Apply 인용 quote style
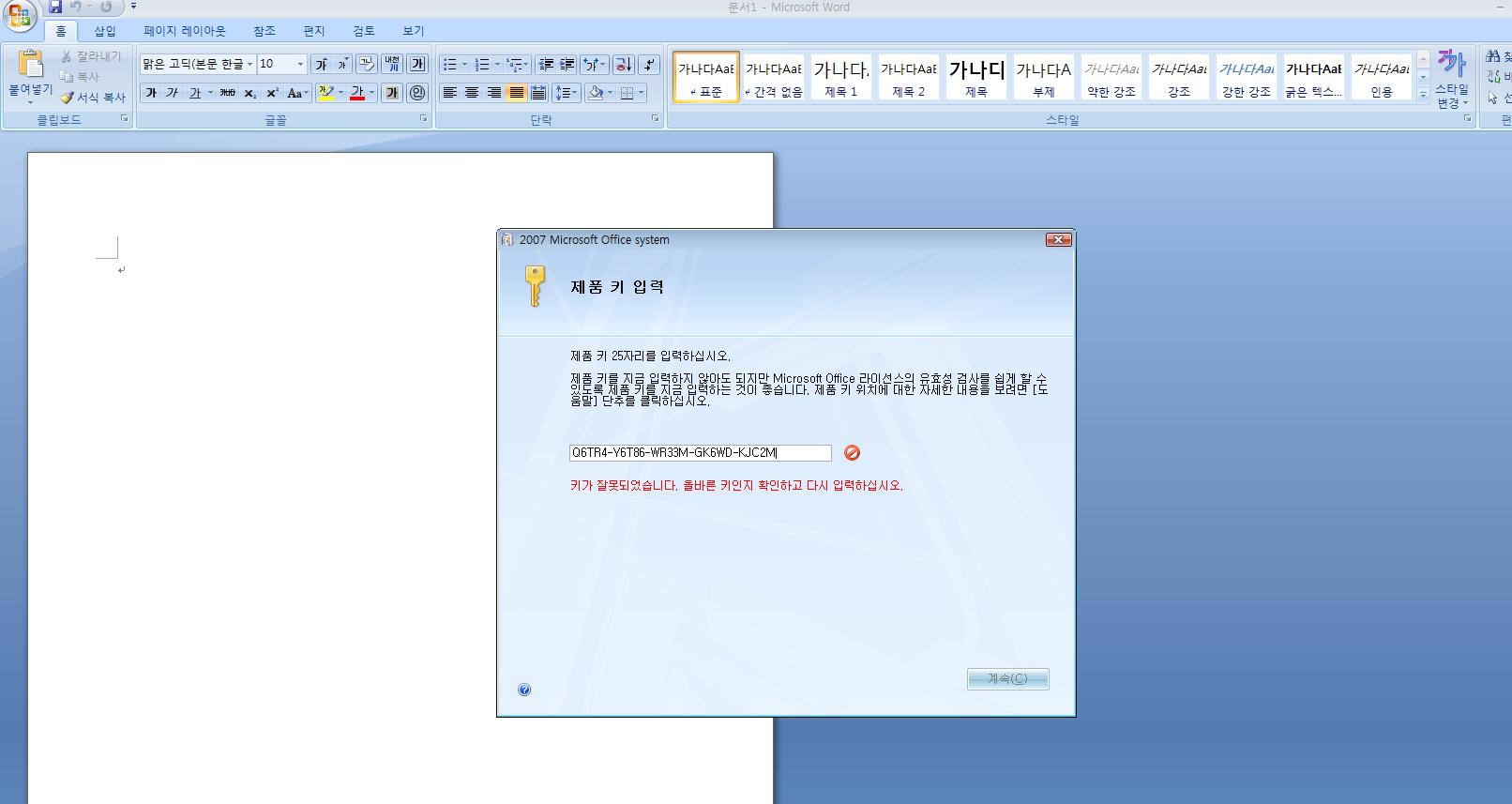Viewport: 1512px width, 804px height. point(1381,77)
